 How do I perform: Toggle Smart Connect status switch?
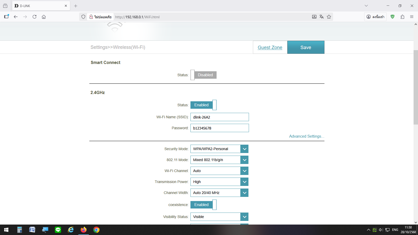[x=204, y=75]
